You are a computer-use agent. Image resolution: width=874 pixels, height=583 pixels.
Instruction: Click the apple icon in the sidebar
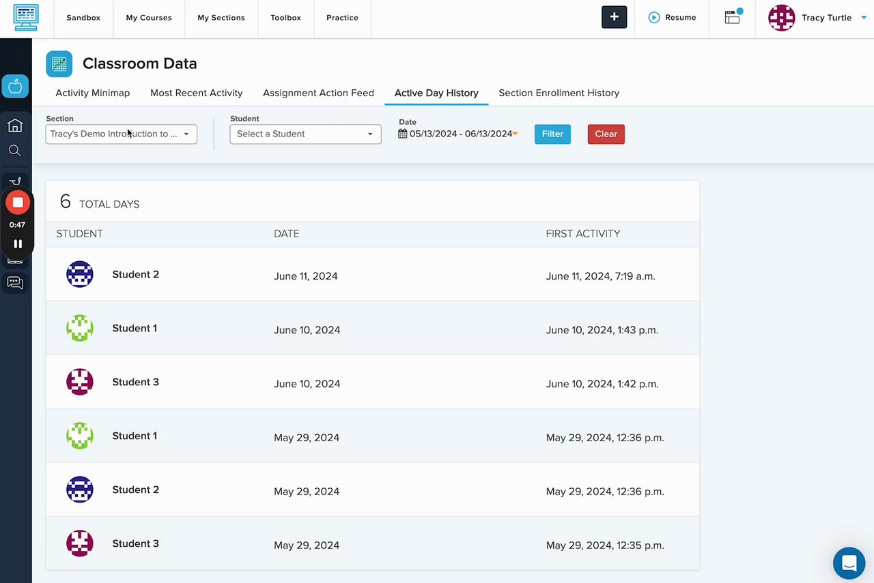point(15,87)
